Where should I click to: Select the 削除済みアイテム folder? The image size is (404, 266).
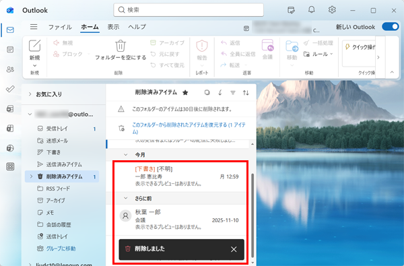point(62,176)
